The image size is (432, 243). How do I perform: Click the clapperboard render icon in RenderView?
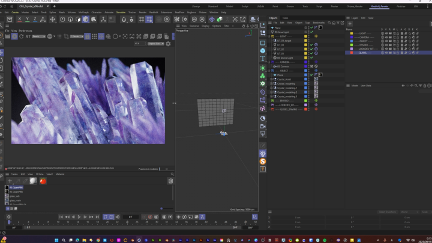click(8, 37)
